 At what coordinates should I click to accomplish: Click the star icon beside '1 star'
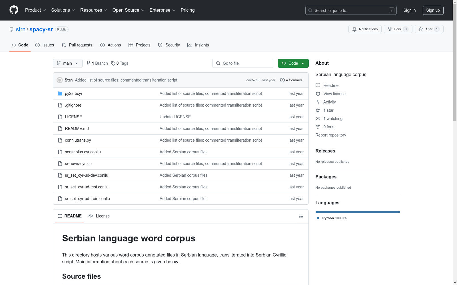point(318,110)
